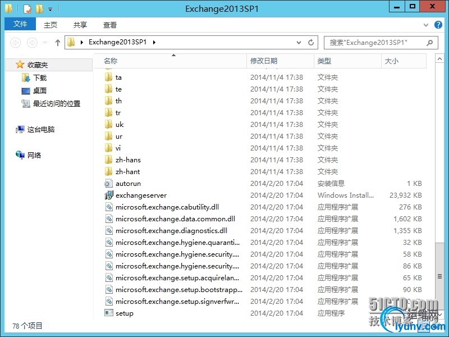Viewport: 449px width, 337px height.
Task: Select the 86 KB microsoft.exchange.hygiene.security file
Action: tap(177, 266)
